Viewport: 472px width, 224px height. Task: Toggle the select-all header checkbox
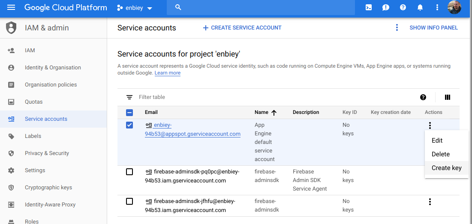tap(129, 113)
